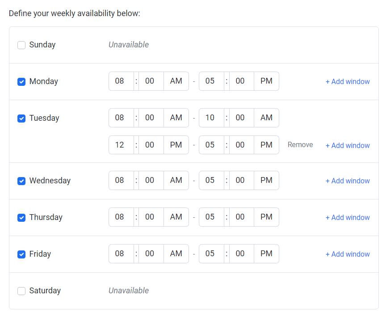This screenshot has width=386, height=313.
Task: Remove Tuesday's second time window
Action: (x=300, y=145)
